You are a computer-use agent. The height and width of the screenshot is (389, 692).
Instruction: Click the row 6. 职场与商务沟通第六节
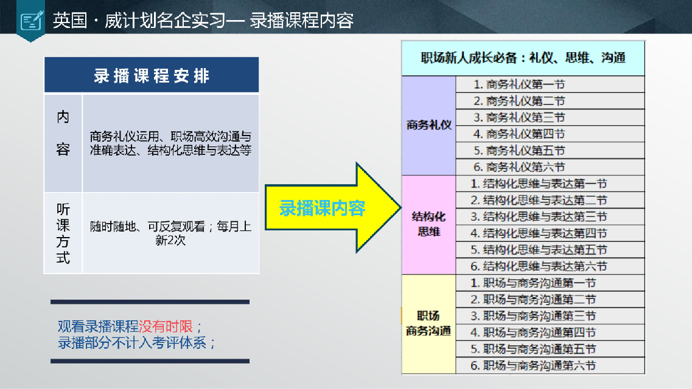pyautogui.click(x=550, y=365)
